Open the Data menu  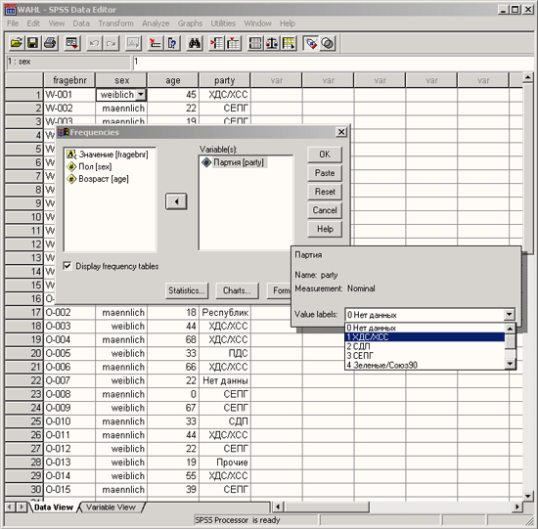[81, 23]
